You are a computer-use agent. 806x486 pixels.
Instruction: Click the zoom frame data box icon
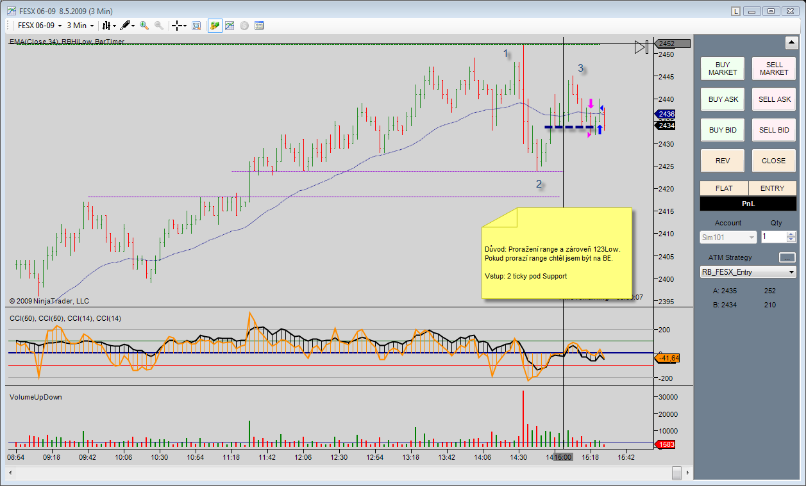pyautogui.click(x=196, y=26)
